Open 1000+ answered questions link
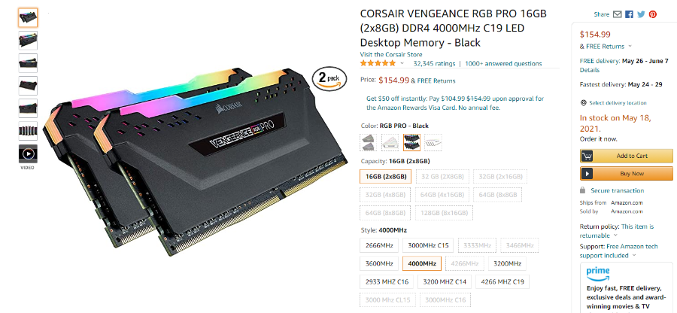Viewport: 677px width, 313px height. 503,63
